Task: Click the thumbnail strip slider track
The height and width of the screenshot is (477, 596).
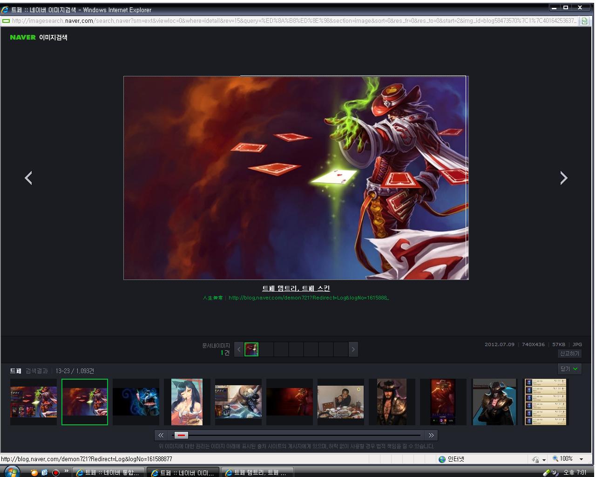Action: tap(296, 435)
